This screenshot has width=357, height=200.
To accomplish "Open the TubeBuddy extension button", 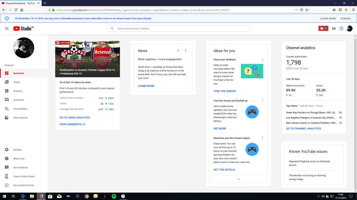I will pyautogui.click(x=323, y=28).
